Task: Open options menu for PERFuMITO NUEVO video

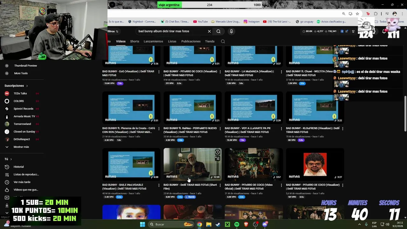Action: point(220,128)
